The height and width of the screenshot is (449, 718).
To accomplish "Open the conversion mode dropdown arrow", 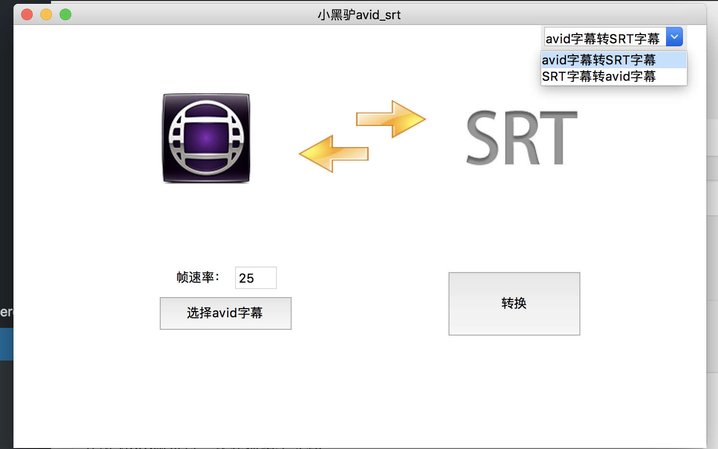I will pos(674,37).
